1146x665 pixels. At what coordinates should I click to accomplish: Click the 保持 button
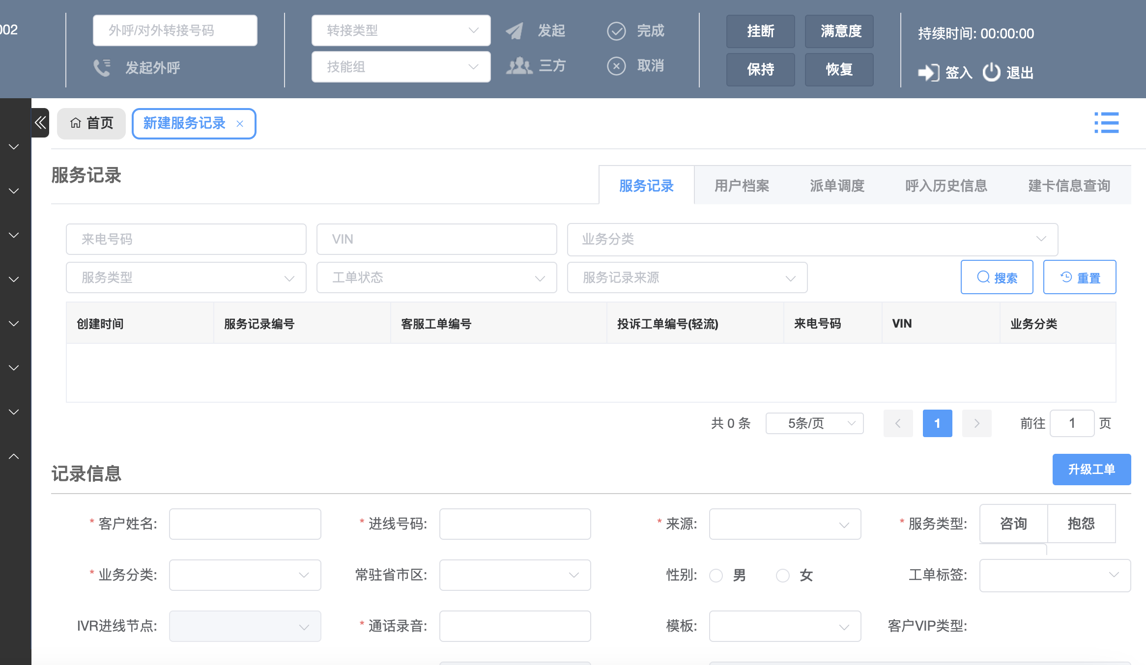point(760,69)
